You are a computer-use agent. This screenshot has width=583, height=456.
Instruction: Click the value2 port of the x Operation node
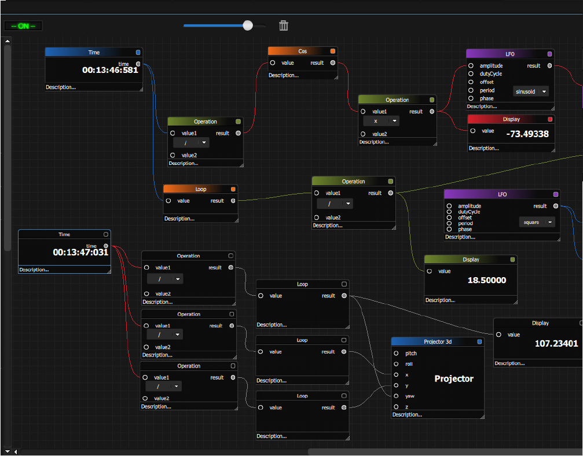363,134
